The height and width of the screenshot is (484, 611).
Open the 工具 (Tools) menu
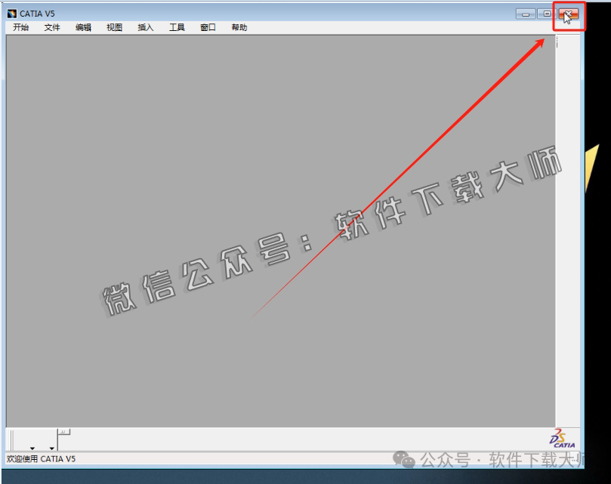tap(176, 27)
